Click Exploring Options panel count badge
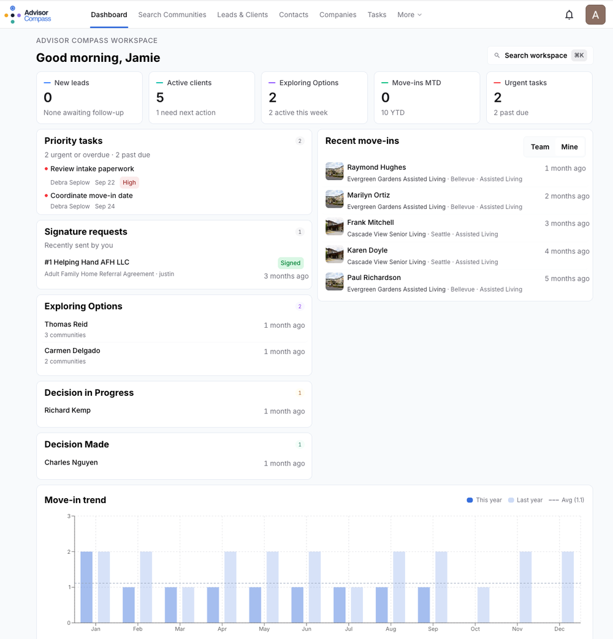 pyautogui.click(x=299, y=306)
